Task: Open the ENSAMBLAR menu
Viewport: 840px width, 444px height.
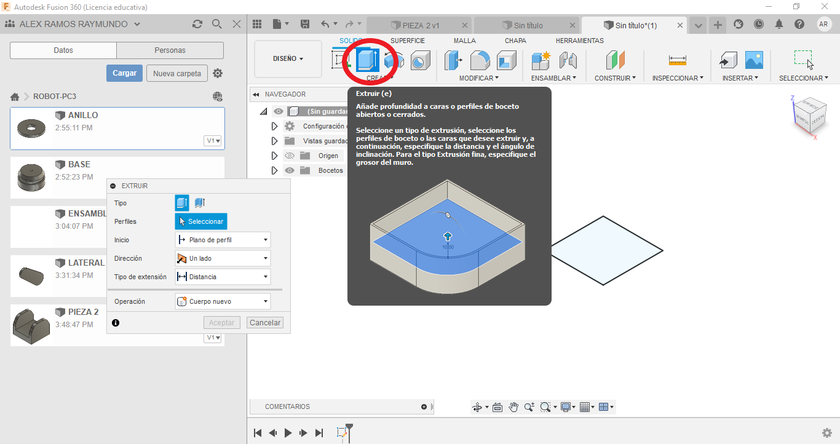Action: pyautogui.click(x=554, y=78)
